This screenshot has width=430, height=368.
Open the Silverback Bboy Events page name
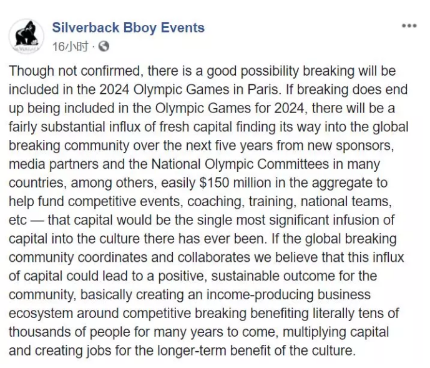[x=129, y=27]
